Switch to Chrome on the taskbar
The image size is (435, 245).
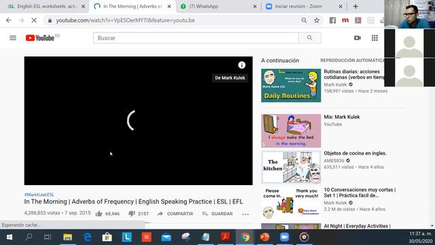click(x=245, y=237)
